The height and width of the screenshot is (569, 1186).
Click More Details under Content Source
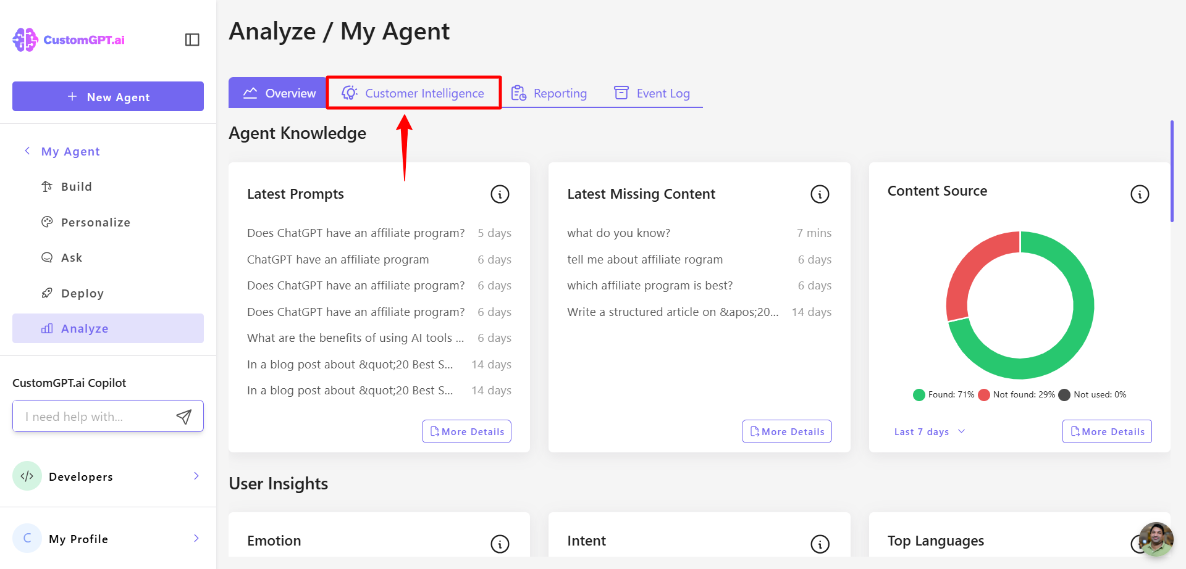pyautogui.click(x=1107, y=431)
